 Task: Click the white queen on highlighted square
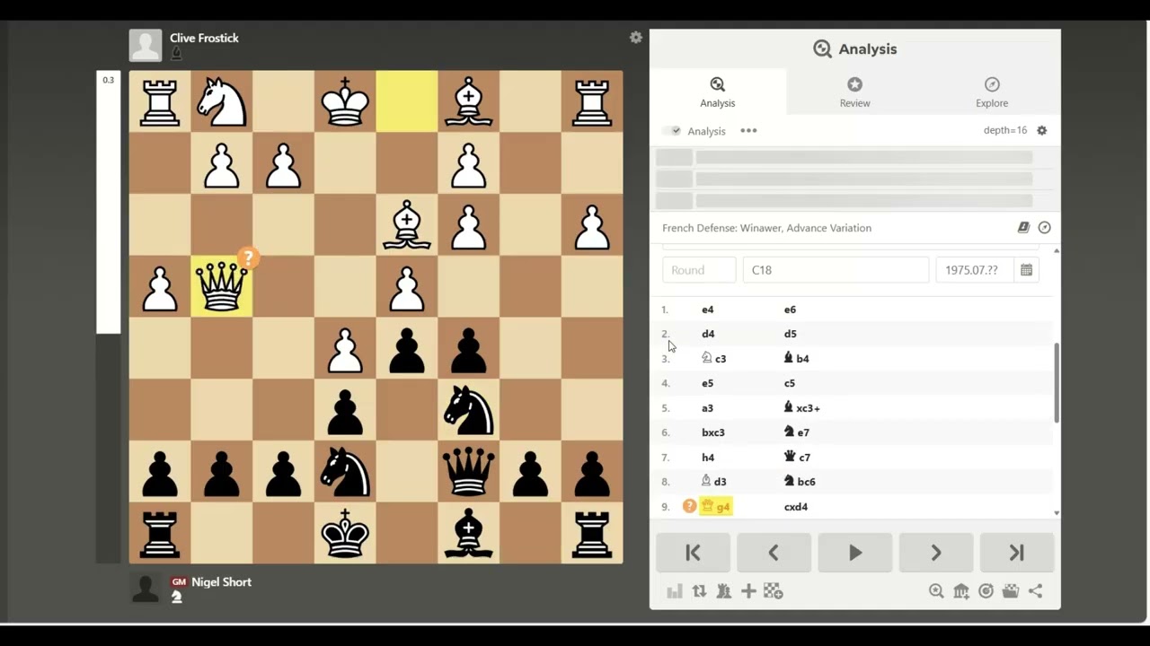[x=222, y=286]
